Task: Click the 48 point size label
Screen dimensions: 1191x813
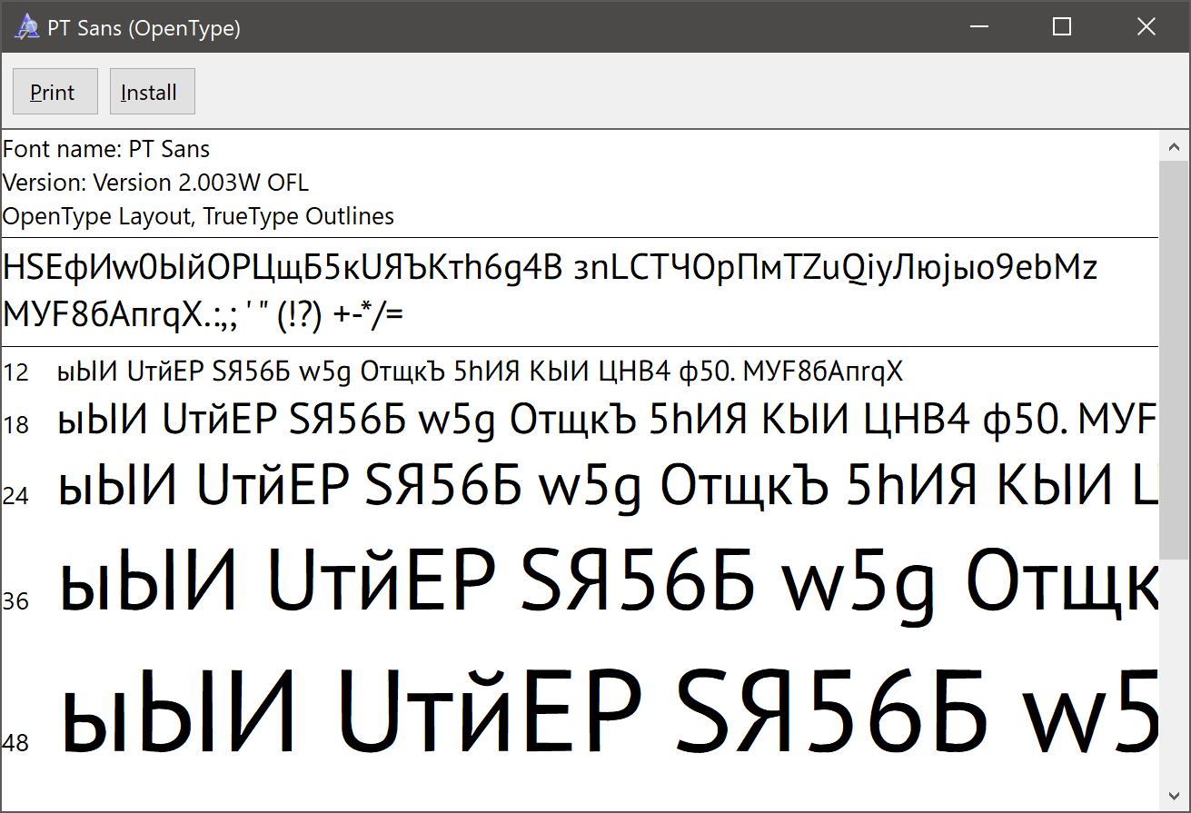Action: point(16,743)
